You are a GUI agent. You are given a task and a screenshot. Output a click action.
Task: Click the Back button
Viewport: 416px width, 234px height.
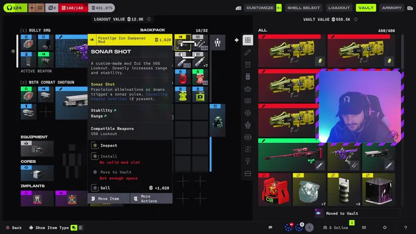click(x=14, y=228)
